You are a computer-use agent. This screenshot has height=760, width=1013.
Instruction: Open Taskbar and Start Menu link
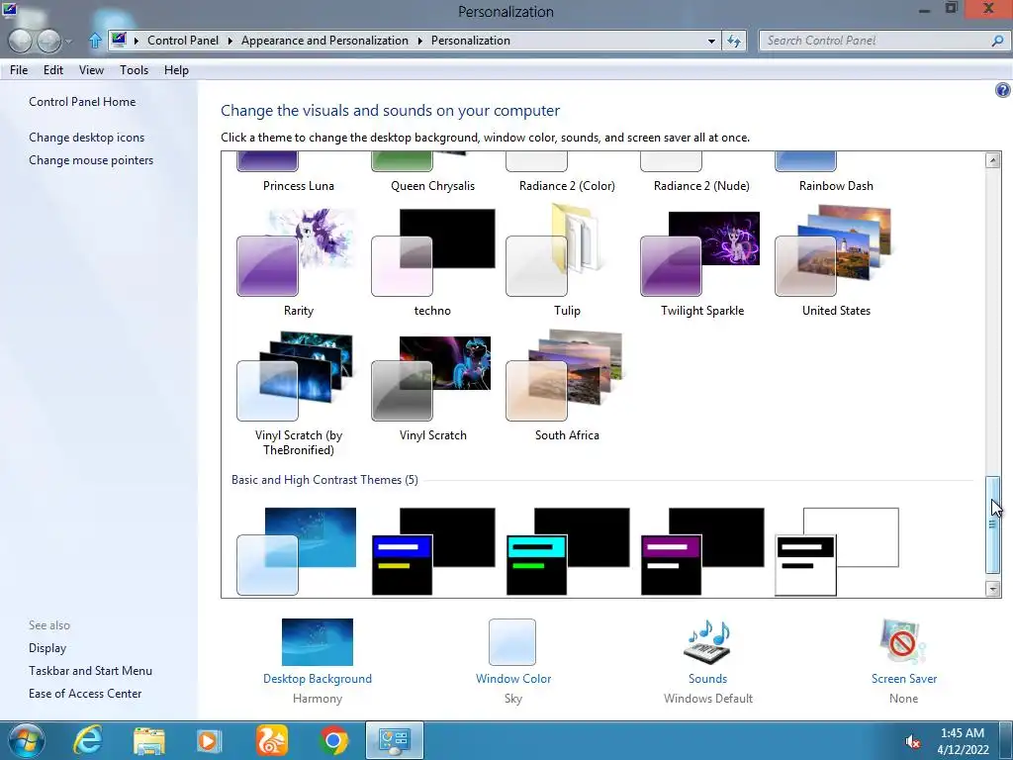tap(90, 670)
